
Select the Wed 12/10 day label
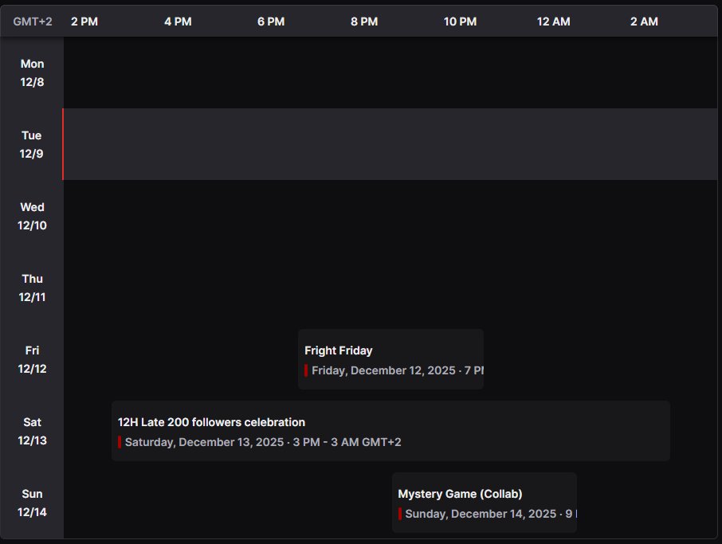(x=32, y=217)
